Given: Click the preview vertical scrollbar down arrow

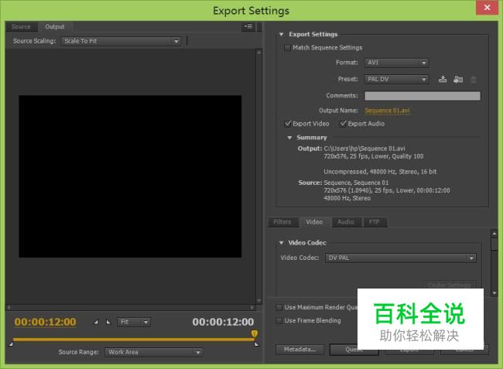Looking at the screenshot, I should (x=259, y=301).
